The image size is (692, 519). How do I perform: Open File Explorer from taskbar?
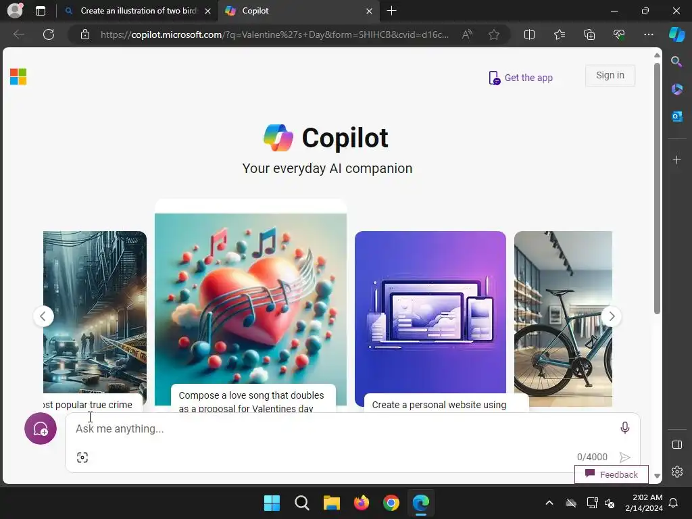(331, 503)
